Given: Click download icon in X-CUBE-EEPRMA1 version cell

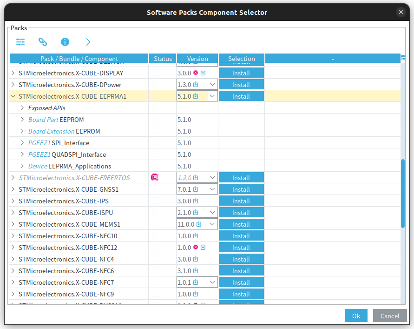Looking at the screenshot, I should point(195,96).
